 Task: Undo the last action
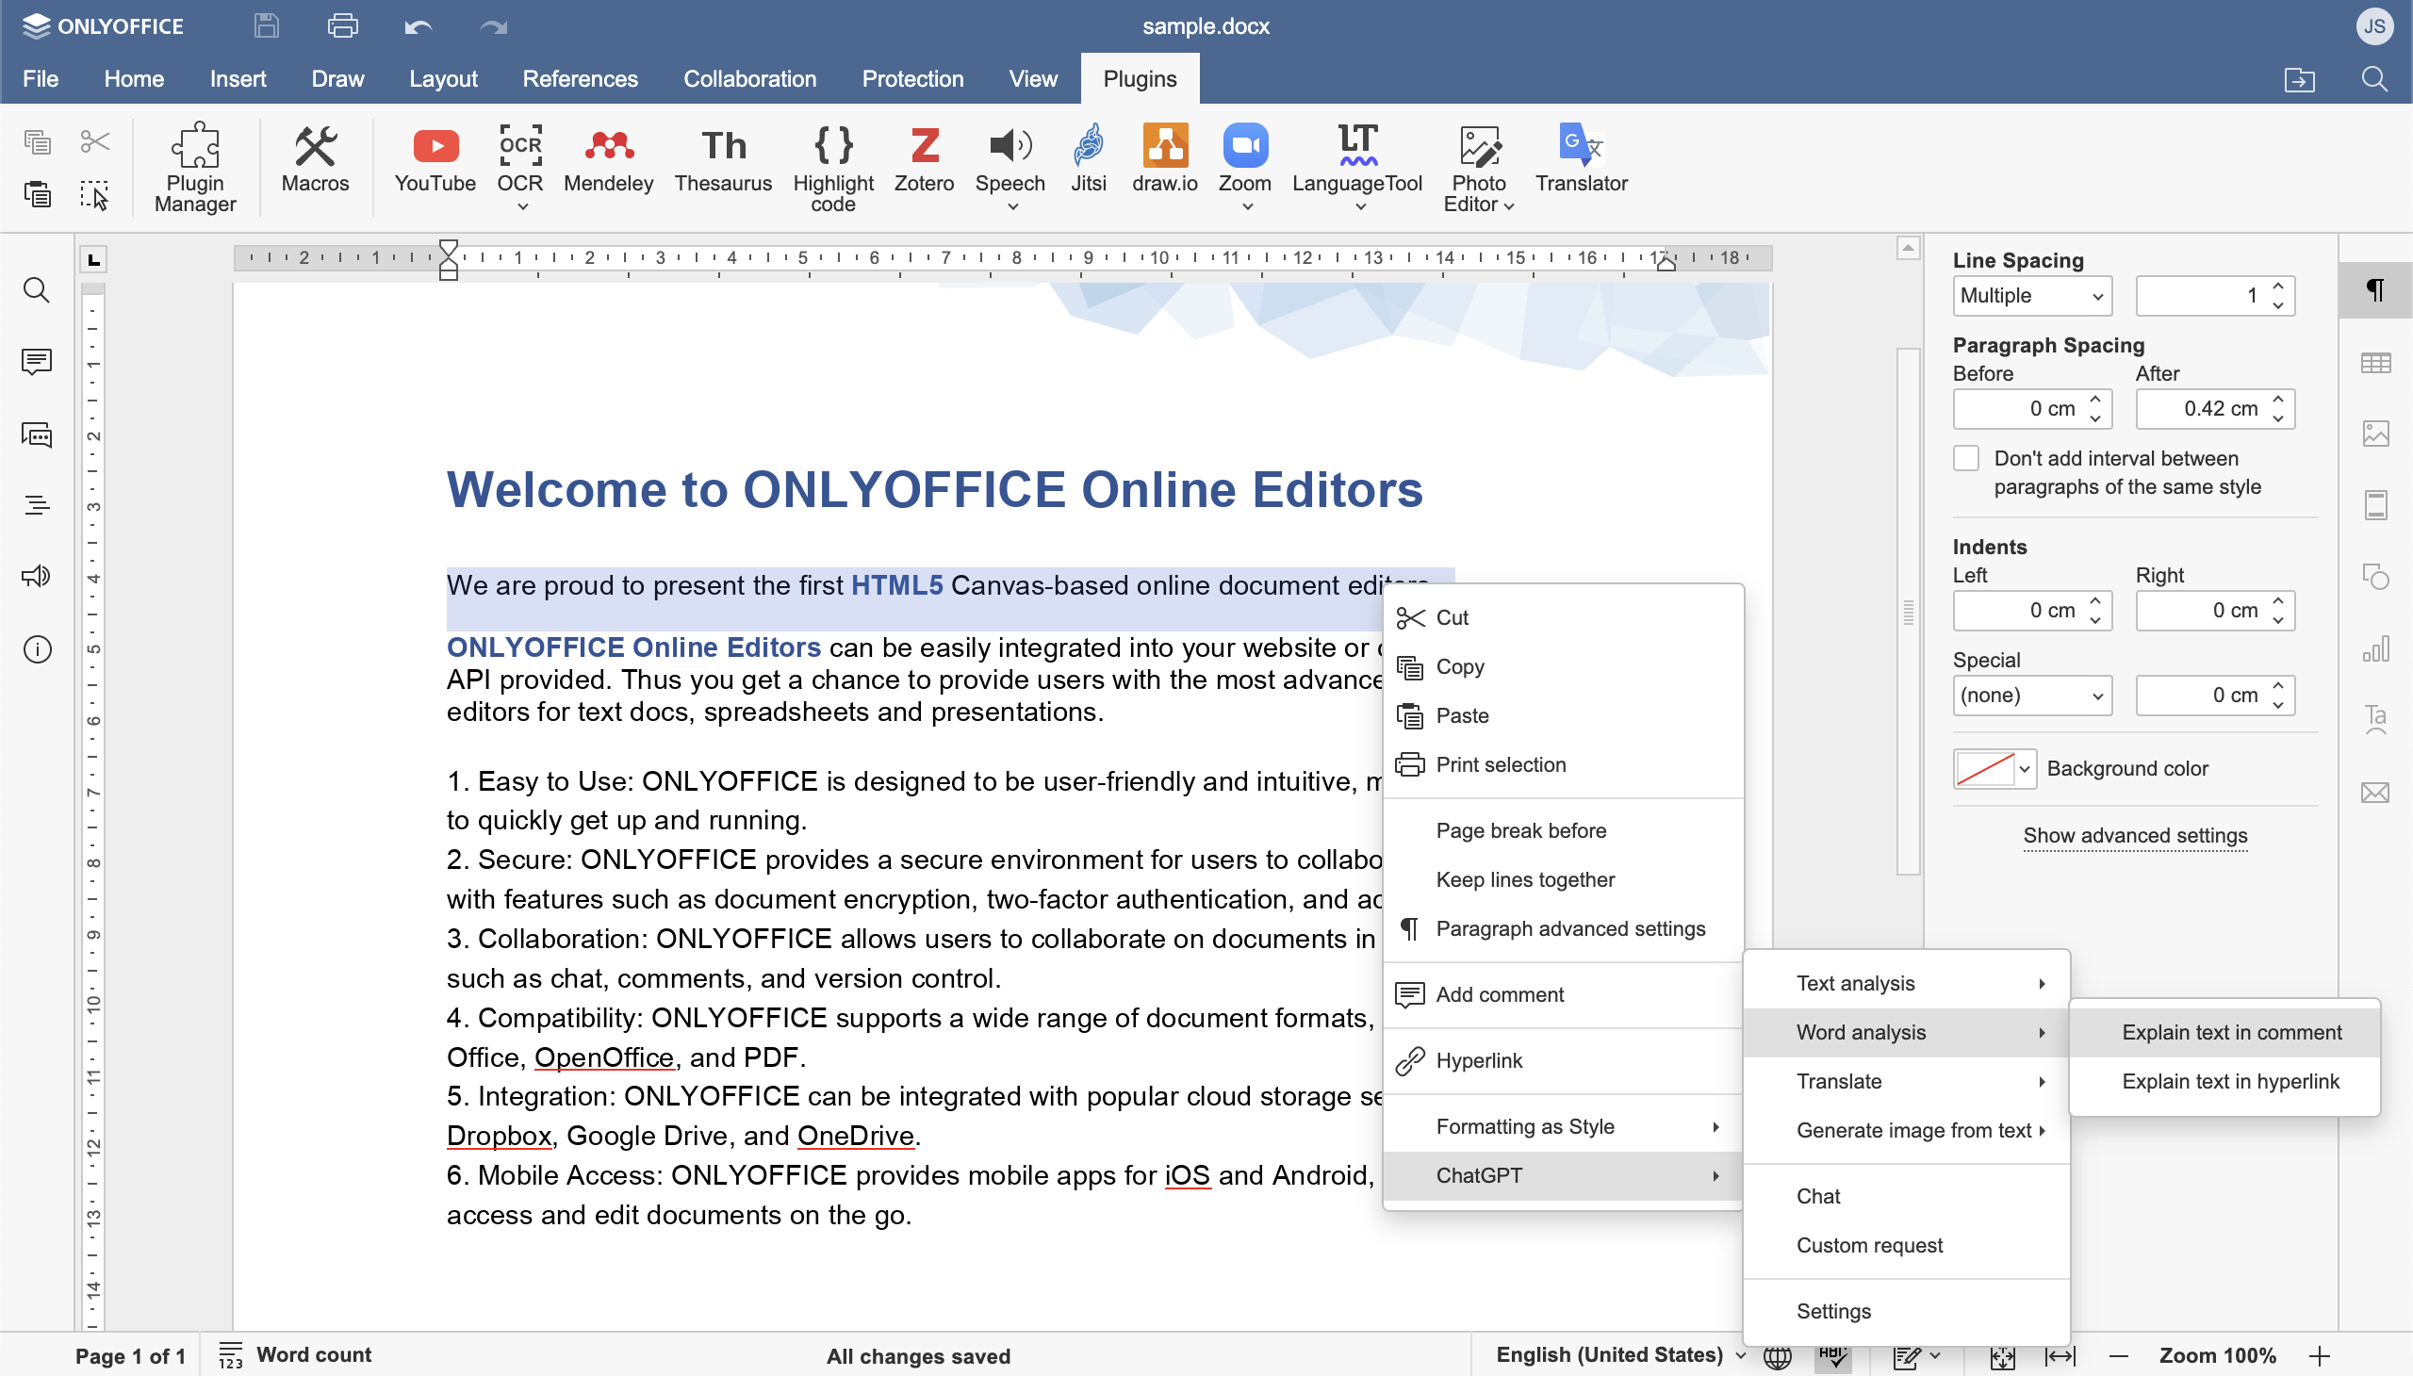[418, 26]
